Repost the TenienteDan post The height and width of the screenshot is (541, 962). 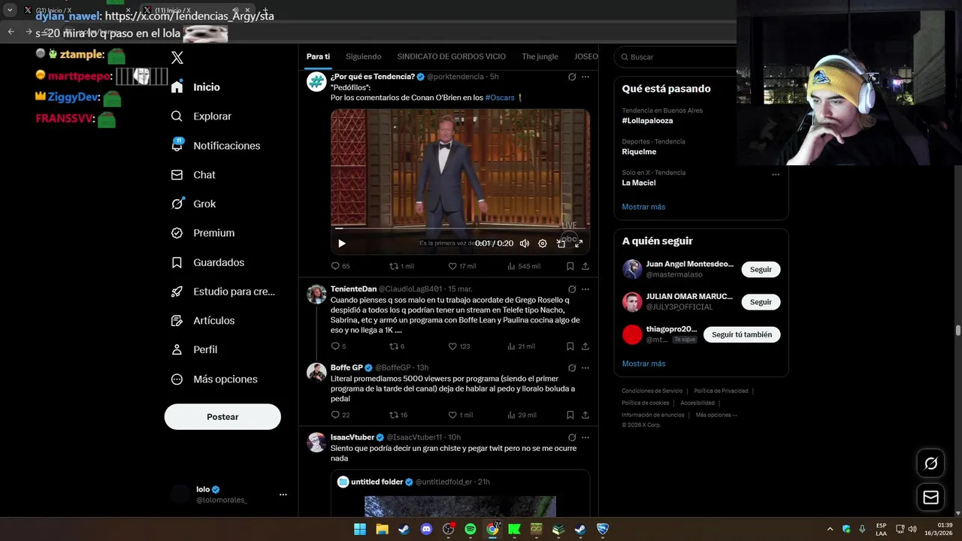tap(397, 346)
